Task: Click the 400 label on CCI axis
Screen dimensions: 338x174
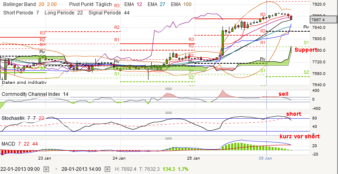Action: point(315,91)
